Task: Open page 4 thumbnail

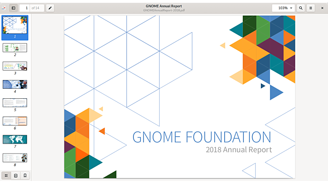Action: (15, 84)
